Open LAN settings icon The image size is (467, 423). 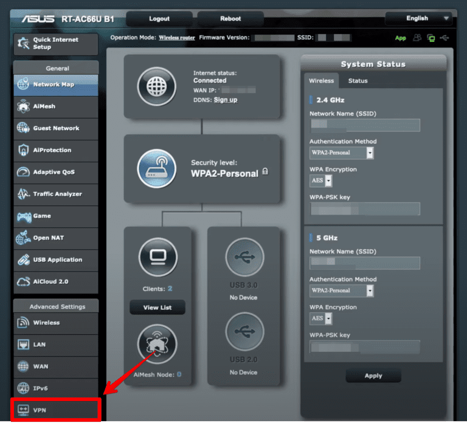pos(23,345)
